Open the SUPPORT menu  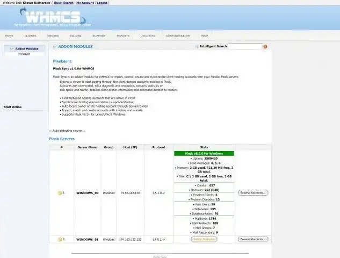click(x=99, y=36)
